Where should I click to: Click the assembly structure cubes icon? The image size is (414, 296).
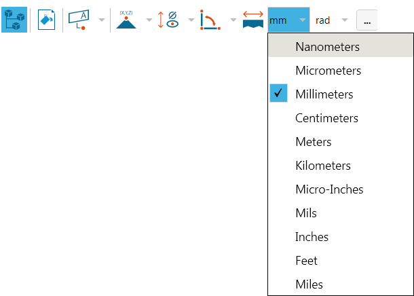[14, 20]
